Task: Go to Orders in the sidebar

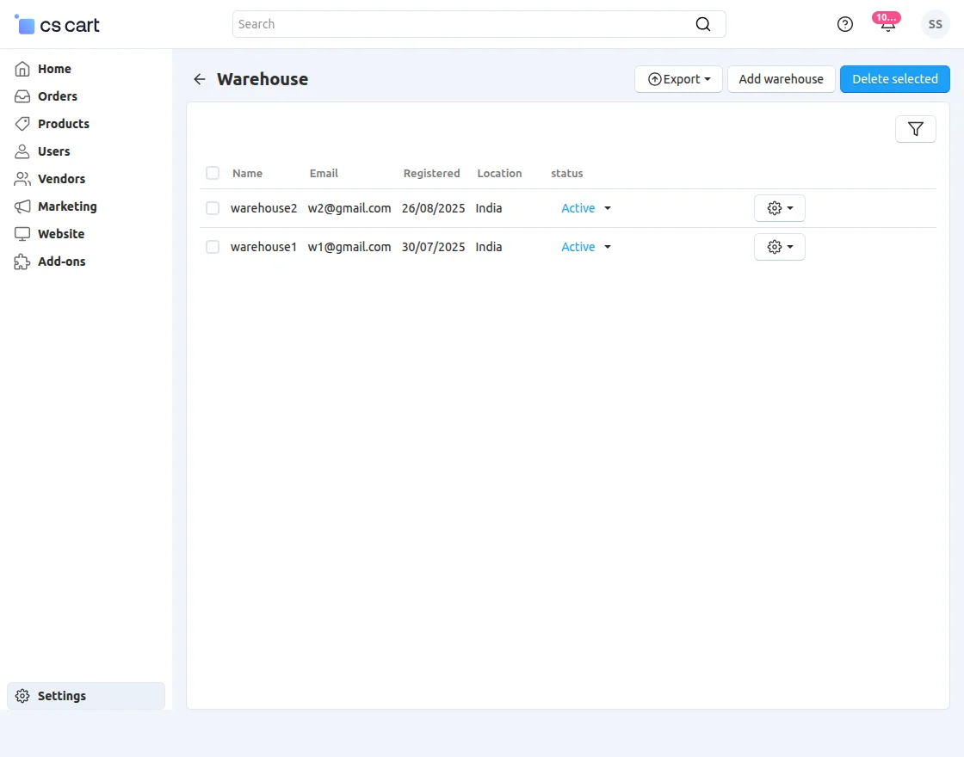Action: (57, 96)
